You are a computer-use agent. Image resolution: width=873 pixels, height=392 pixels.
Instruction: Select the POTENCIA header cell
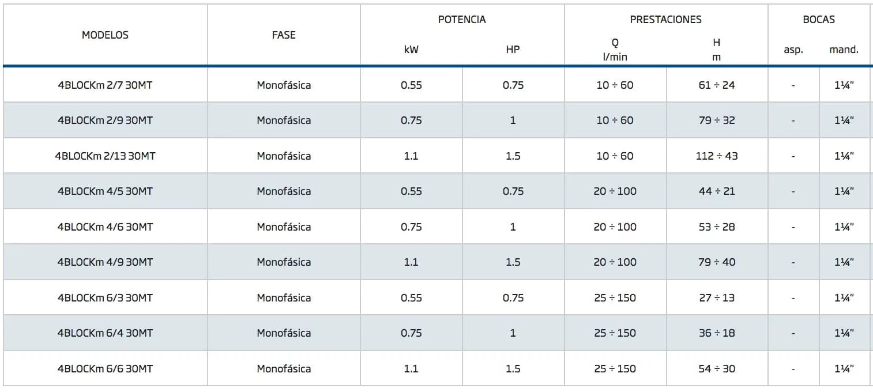tap(462, 20)
